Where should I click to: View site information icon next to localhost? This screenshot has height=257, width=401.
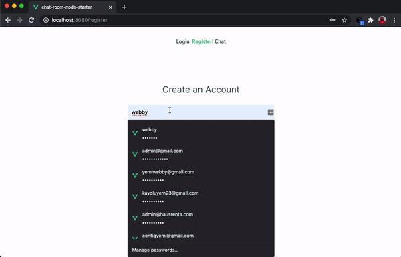46,20
